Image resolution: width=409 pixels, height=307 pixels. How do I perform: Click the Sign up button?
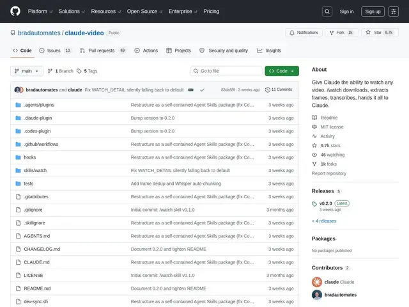pyautogui.click(x=373, y=12)
